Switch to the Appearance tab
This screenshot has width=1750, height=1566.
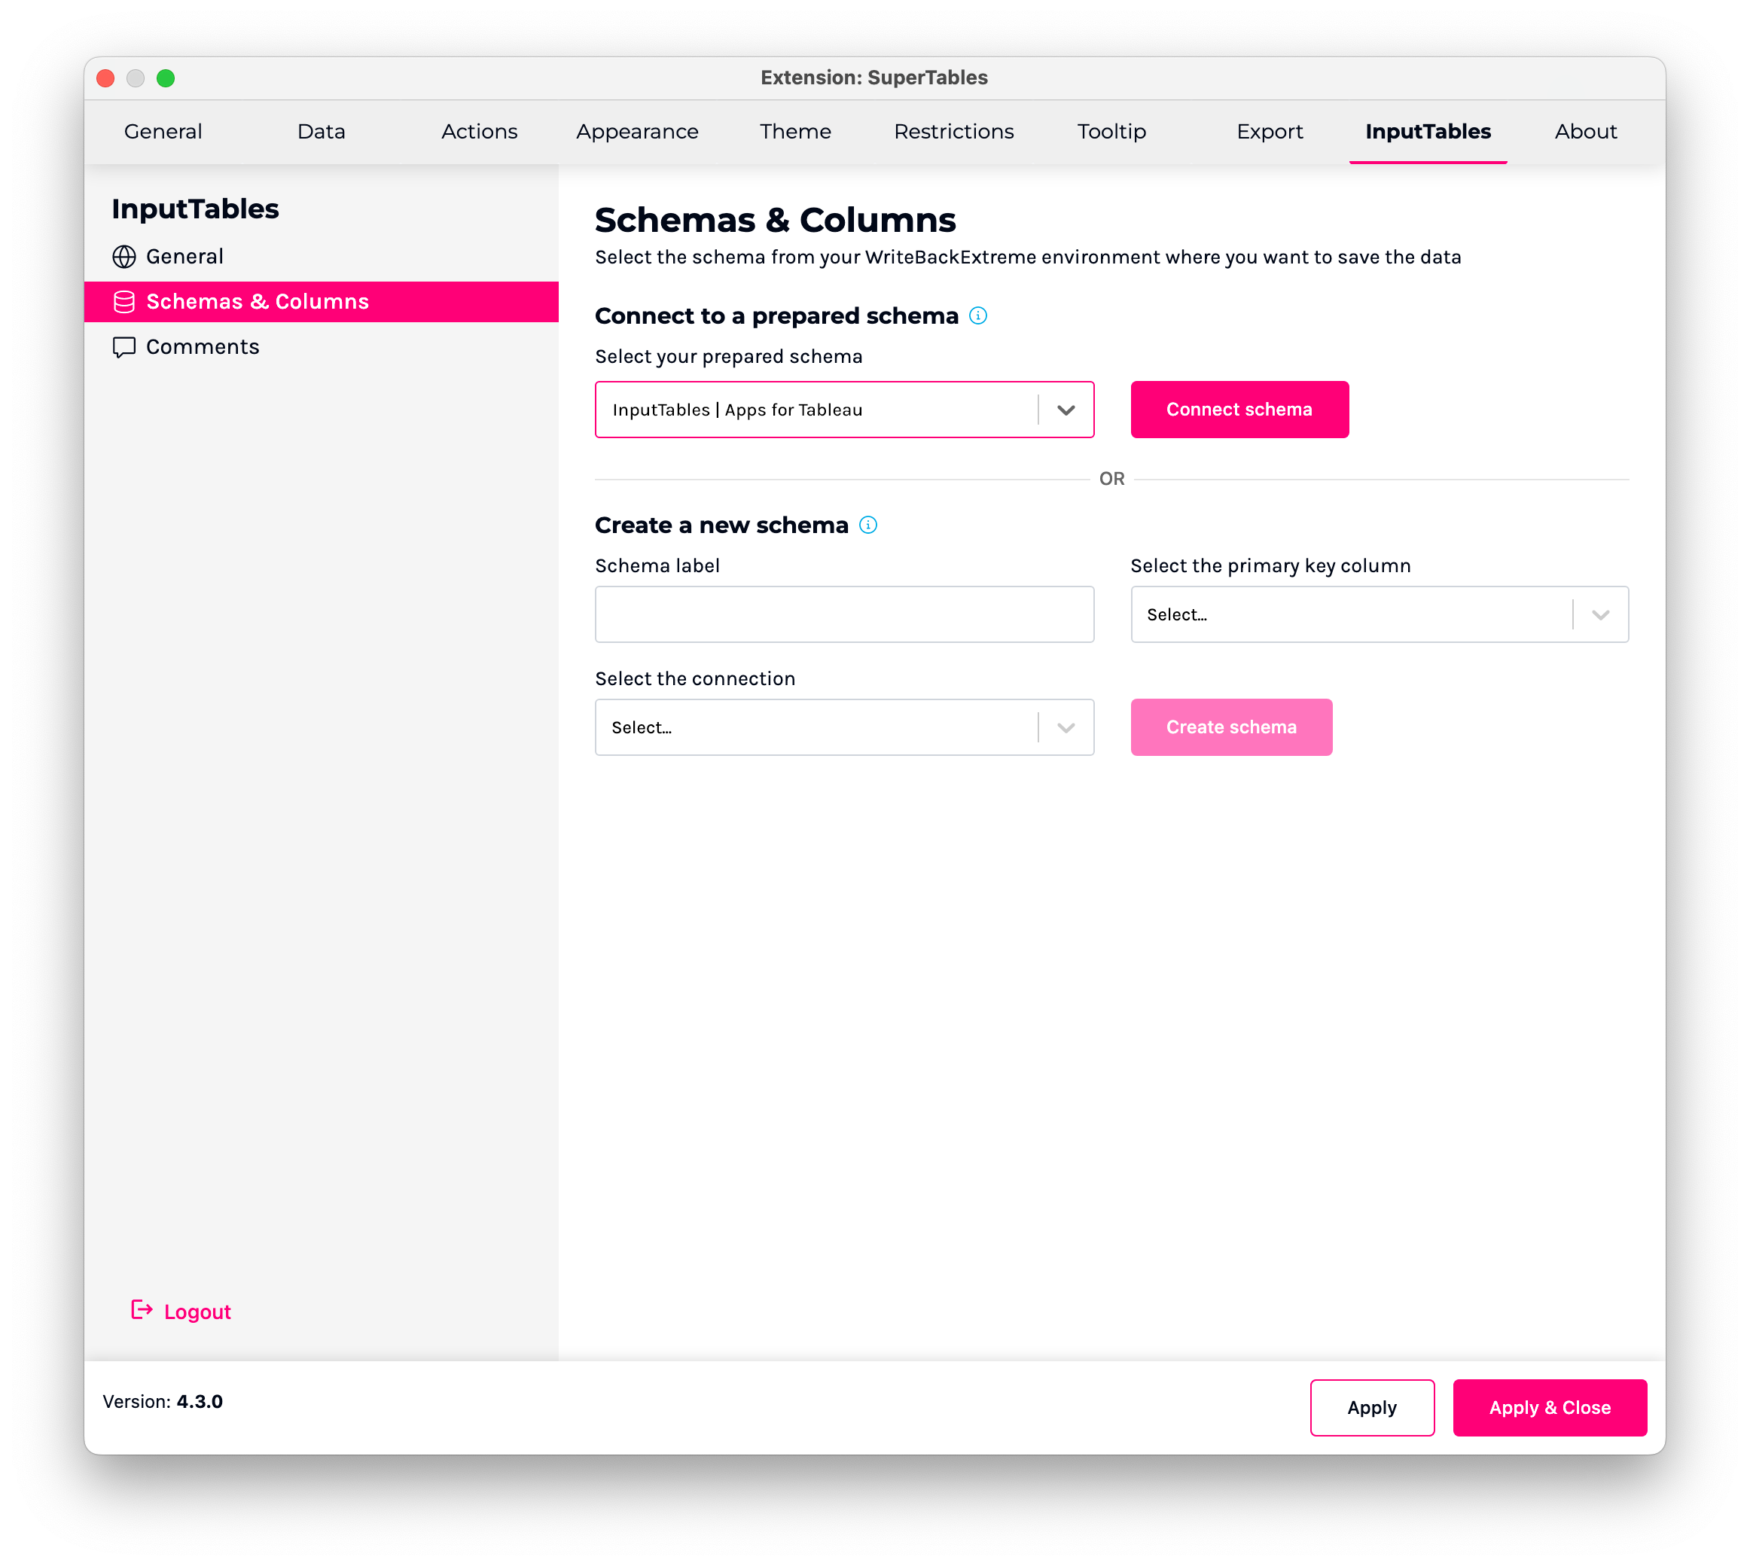point(637,132)
